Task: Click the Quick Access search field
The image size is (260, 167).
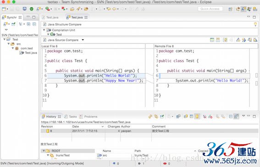Action: click(210, 9)
